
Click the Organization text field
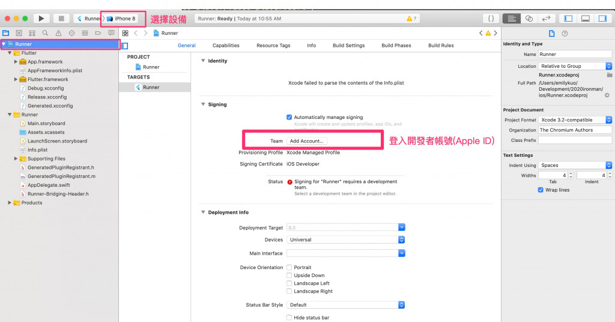click(x=575, y=130)
